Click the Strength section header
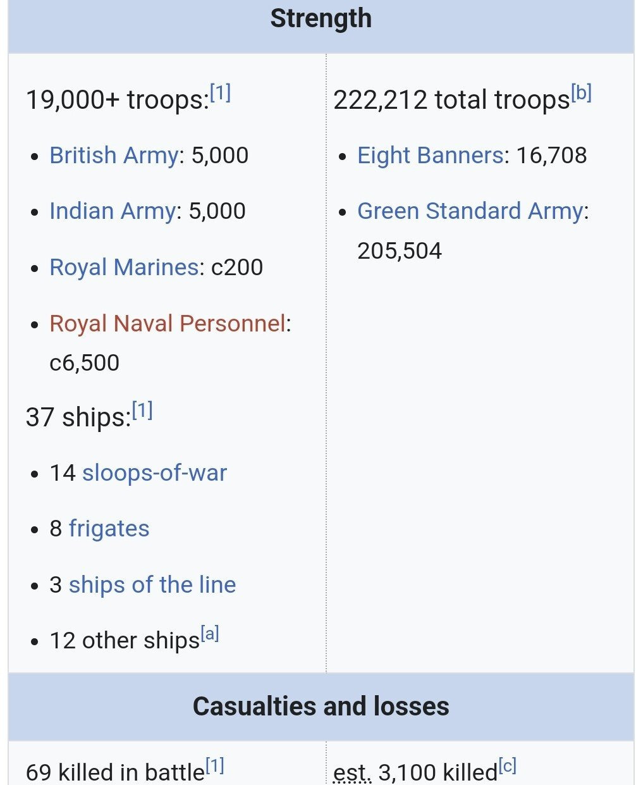This screenshot has width=636, height=785. coord(321,19)
